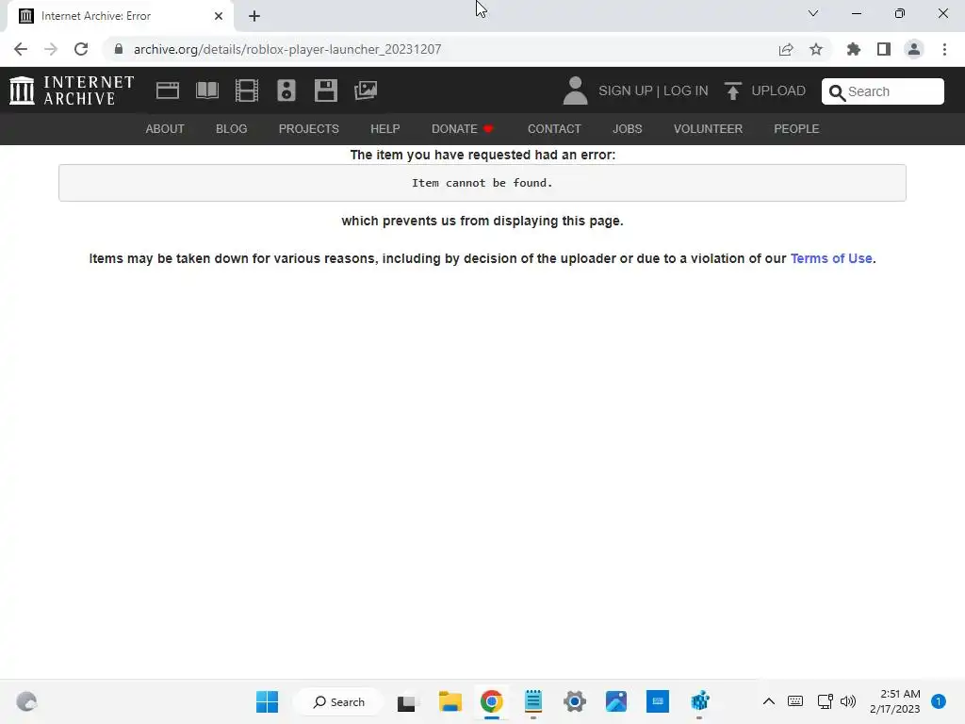Go back to the previous page
Image resolution: width=965 pixels, height=724 pixels.
click(21, 49)
